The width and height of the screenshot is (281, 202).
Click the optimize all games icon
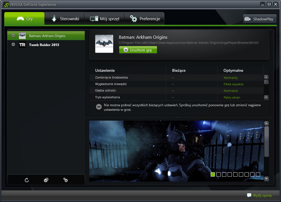46,180
